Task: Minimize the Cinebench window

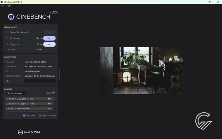Action: click(201, 2)
